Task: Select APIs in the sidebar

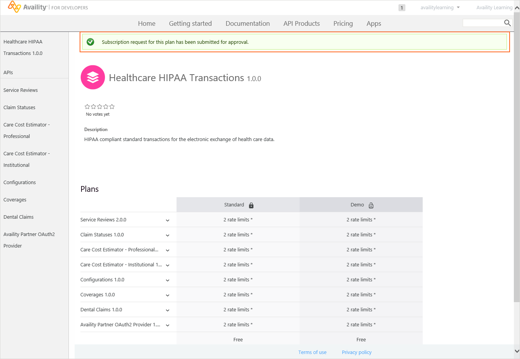Action: click(x=8, y=72)
